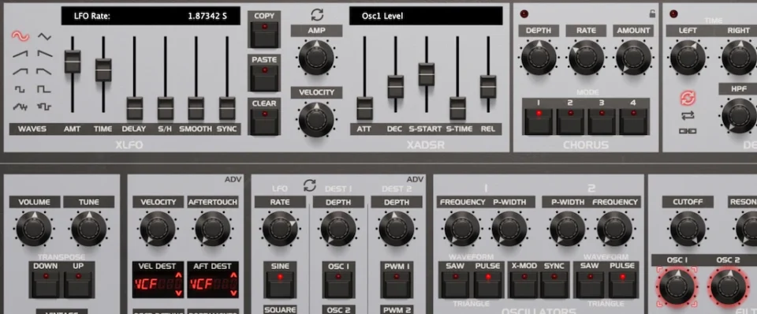Select Chorus mode 3

602,121
